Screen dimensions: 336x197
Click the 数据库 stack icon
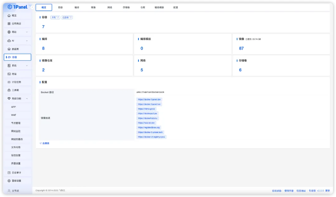[x=9, y=49]
